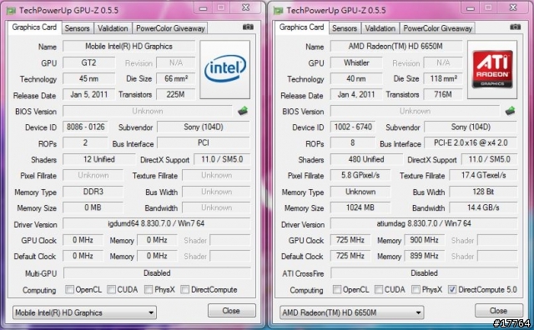This screenshot has height=330, width=534.
Task: Click the Device ID field 1002 - 6740
Action: point(353,127)
